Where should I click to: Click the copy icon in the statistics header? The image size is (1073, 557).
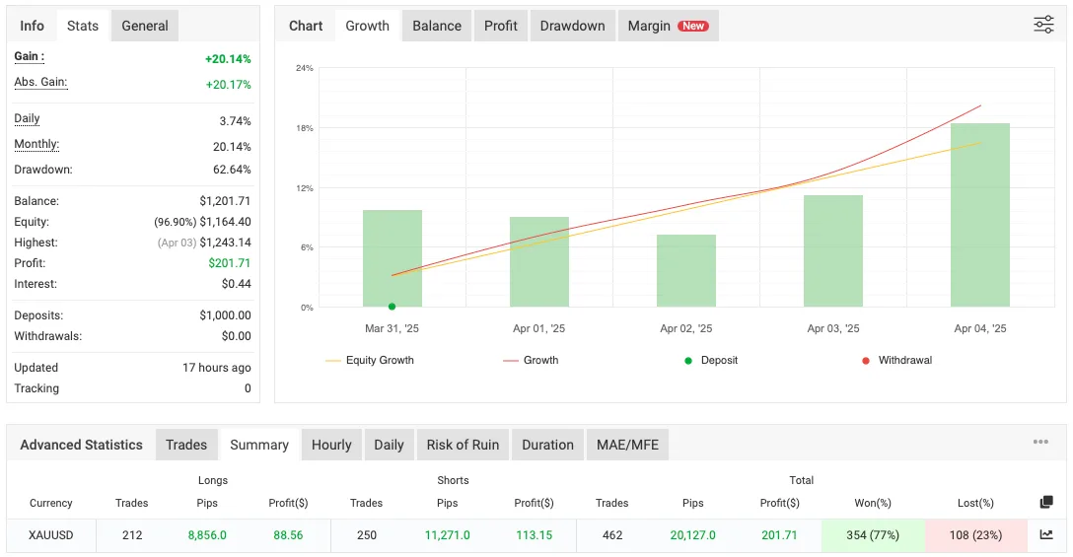[x=1046, y=503]
